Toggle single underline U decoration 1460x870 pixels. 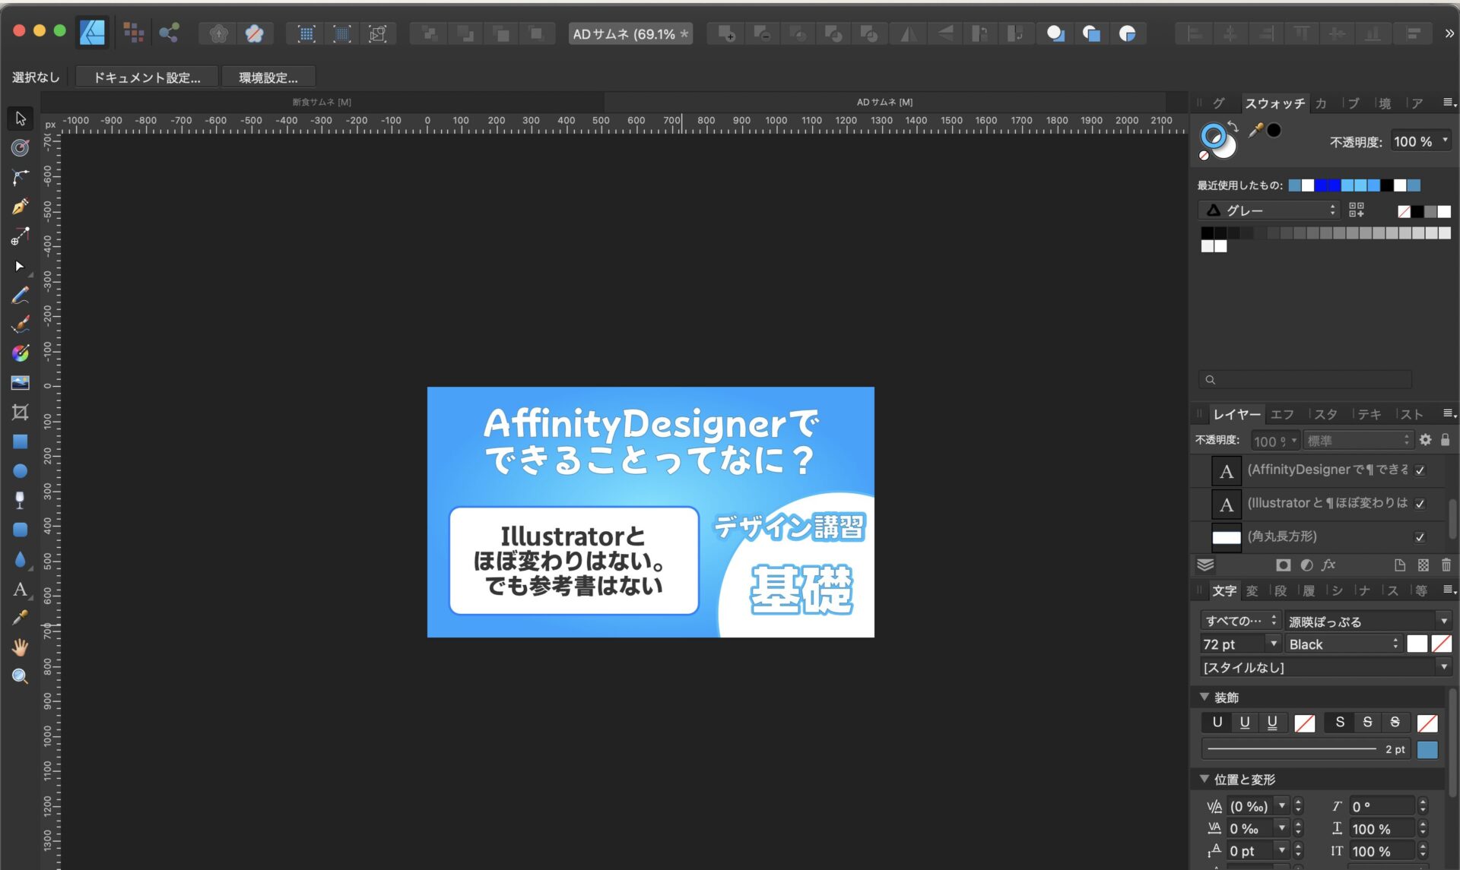coord(1245,722)
